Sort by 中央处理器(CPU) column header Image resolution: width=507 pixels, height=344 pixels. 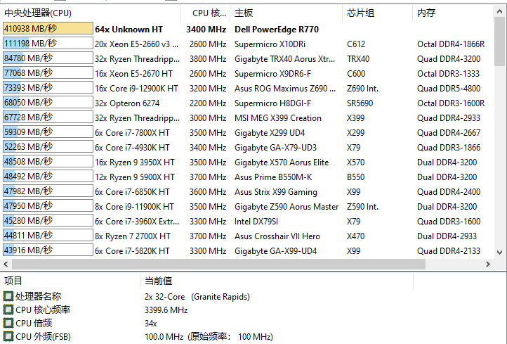[91, 13]
